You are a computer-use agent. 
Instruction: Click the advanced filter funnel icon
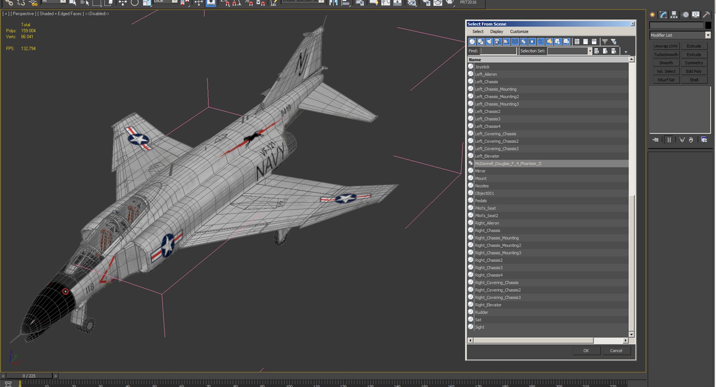coord(613,41)
